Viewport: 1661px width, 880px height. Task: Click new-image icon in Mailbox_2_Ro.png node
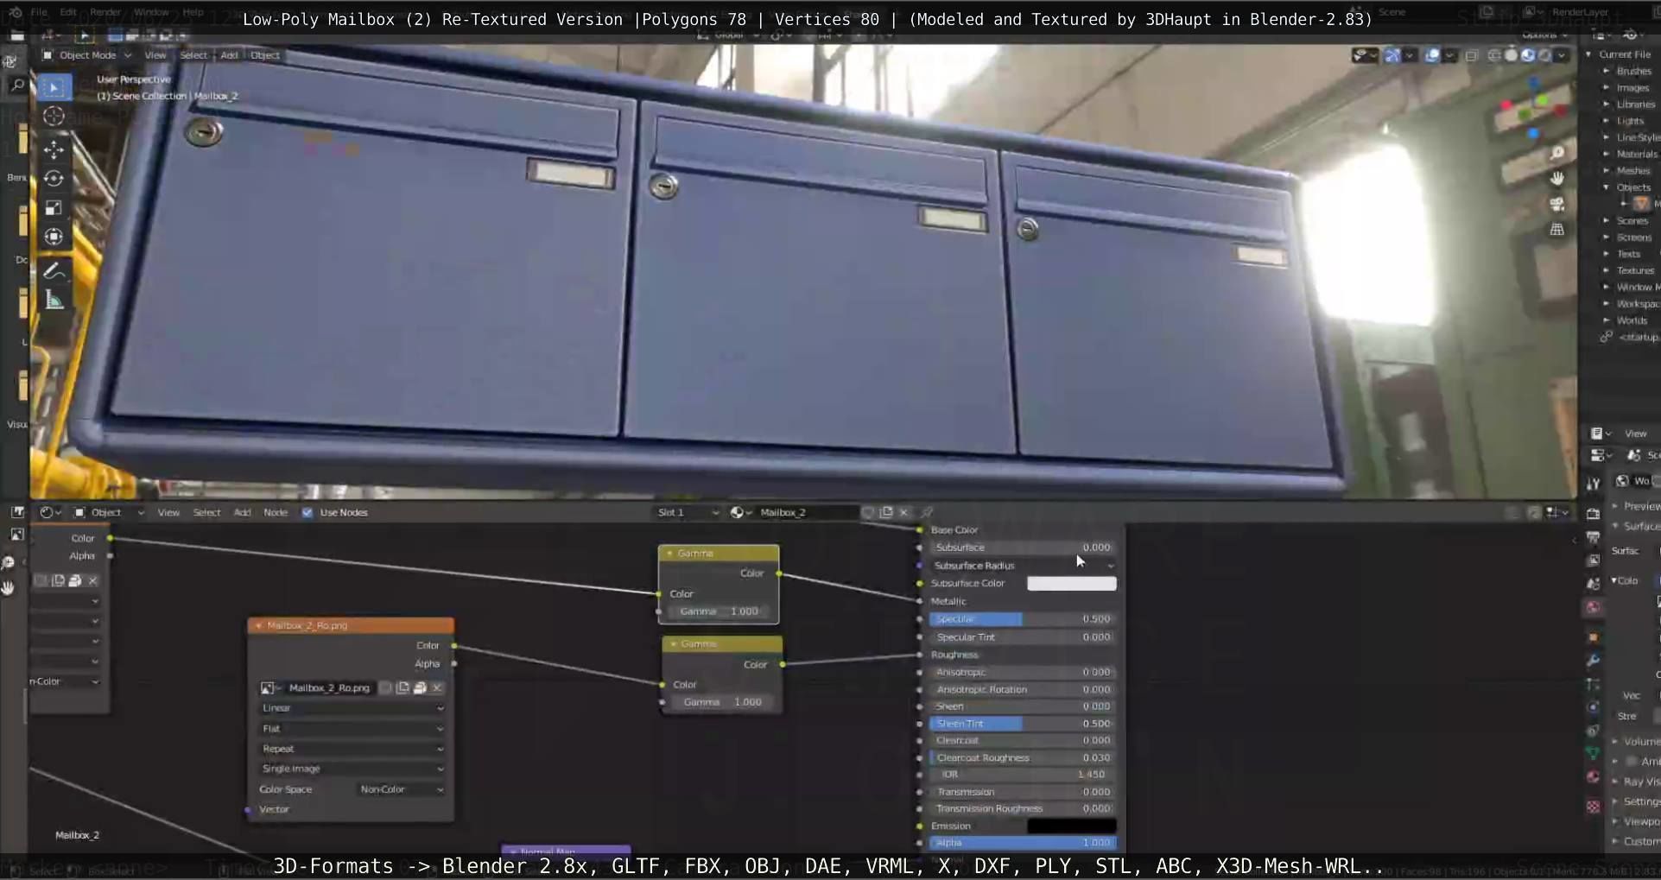point(403,687)
